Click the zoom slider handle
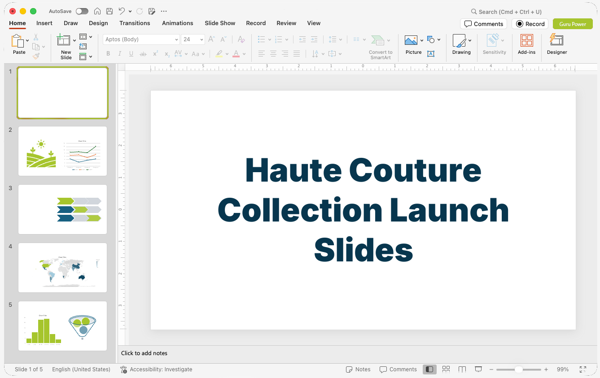 point(518,369)
